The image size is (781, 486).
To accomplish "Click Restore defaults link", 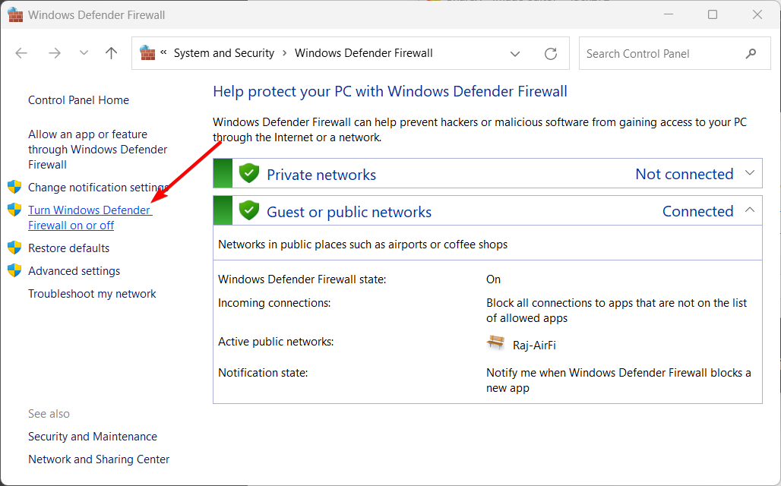I will click(x=68, y=248).
